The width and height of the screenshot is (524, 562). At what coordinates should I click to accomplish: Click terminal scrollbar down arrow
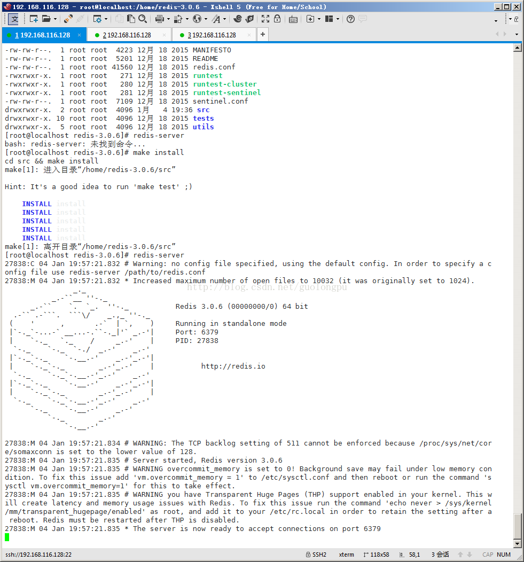[517, 544]
